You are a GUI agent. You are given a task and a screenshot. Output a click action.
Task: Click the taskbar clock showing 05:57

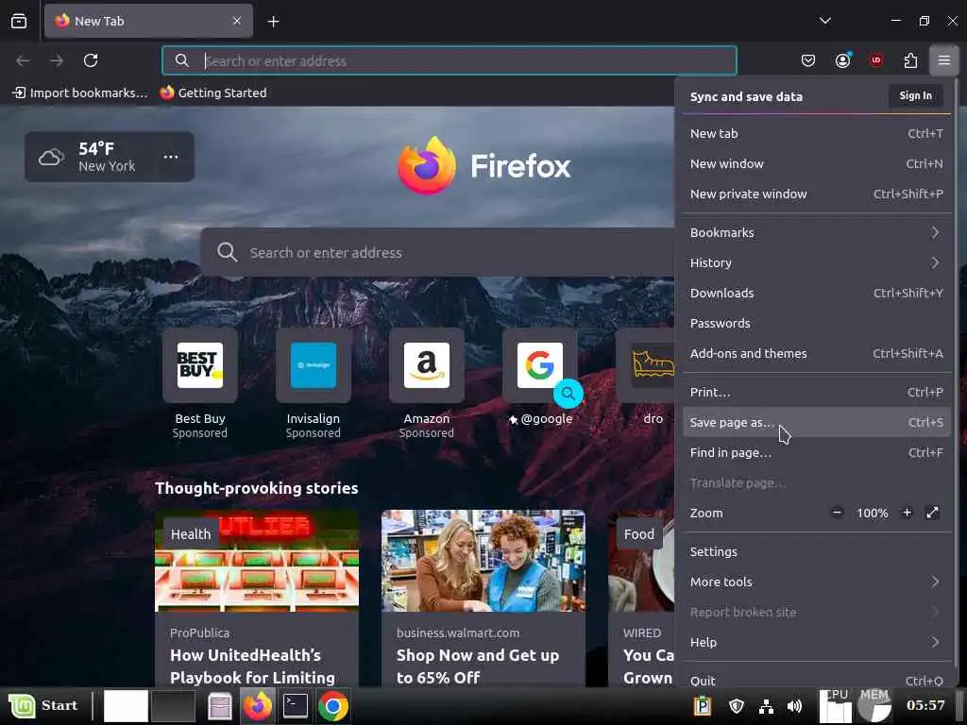[925, 706]
